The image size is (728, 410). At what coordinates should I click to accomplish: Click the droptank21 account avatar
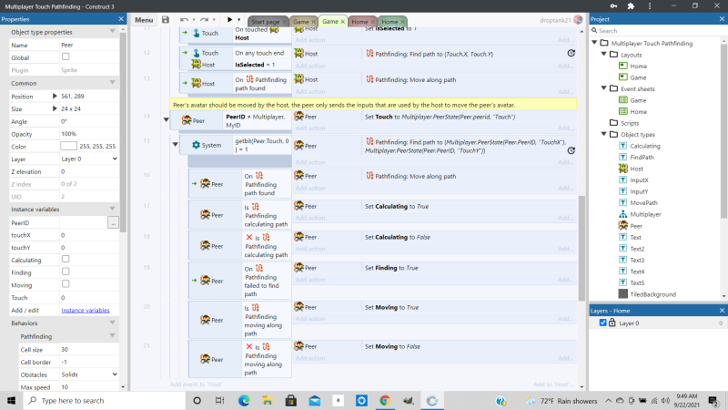click(578, 19)
